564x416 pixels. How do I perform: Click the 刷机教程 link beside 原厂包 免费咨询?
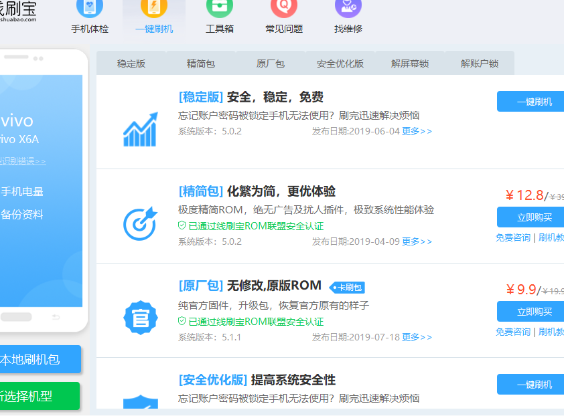tap(551, 332)
